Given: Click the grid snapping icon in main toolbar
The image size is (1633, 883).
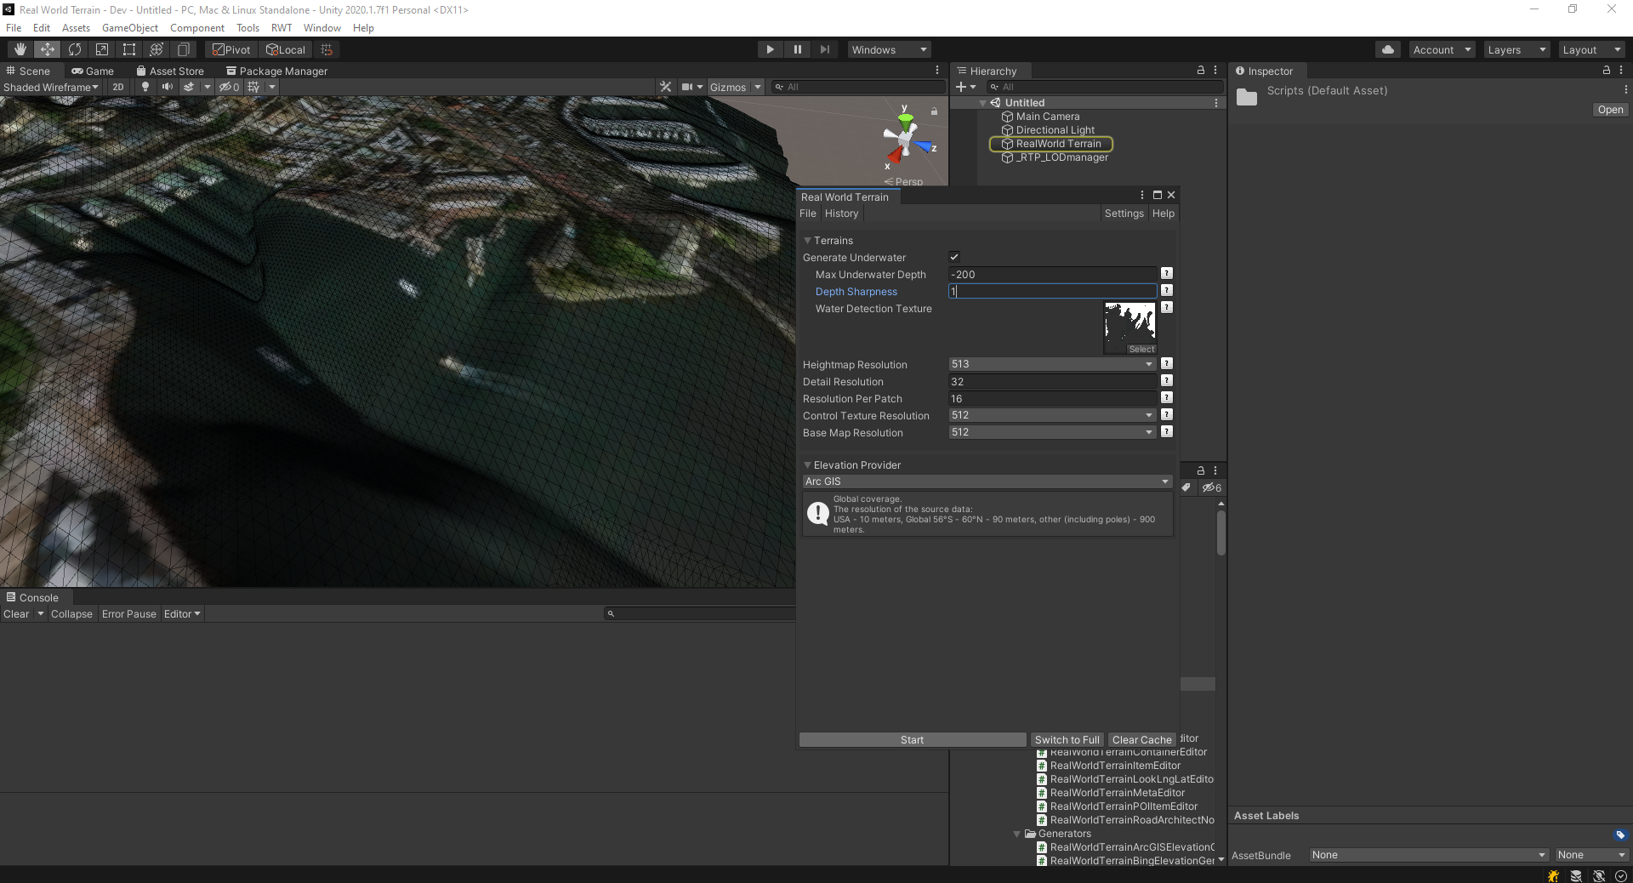Looking at the screenshot, I should pyautogui.click(x=327, y=49).
